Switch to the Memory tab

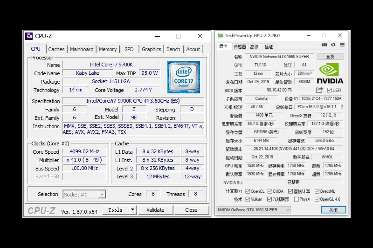coord(108,49)
